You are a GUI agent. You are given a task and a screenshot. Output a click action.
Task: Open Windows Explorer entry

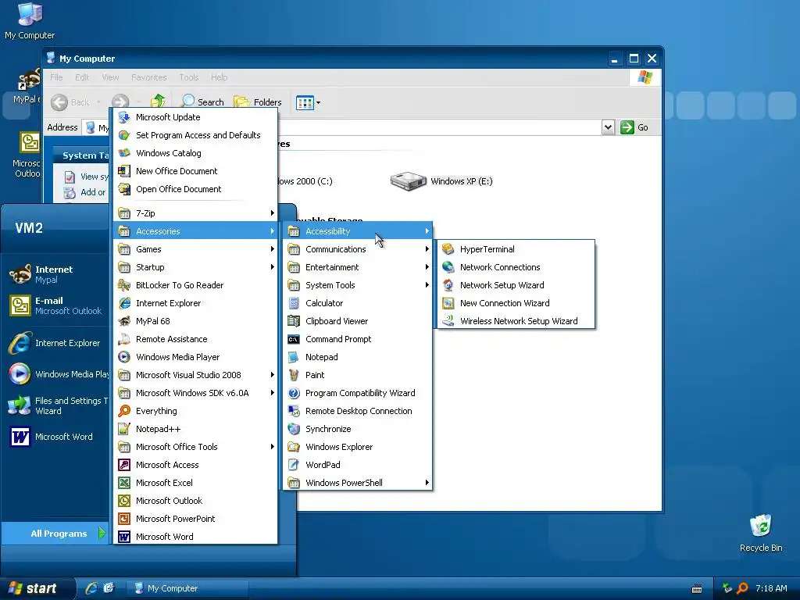coord(358,447)
